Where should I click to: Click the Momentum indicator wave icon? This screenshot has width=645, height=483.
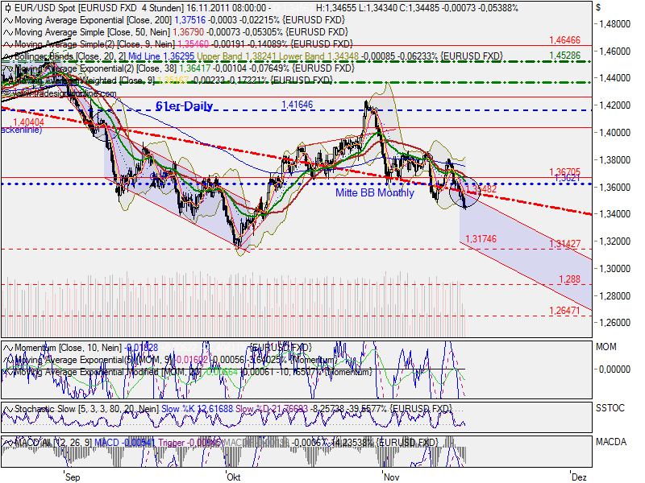(x=7, y=349)
